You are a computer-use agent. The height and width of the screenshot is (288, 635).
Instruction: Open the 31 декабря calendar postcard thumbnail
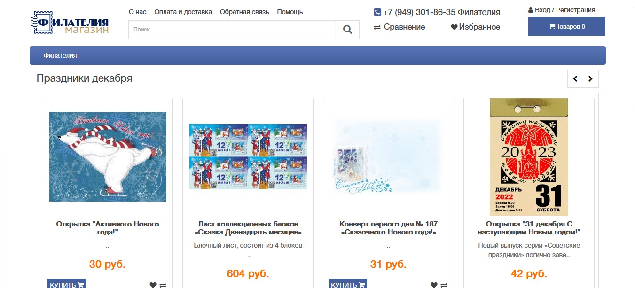[529, 157]
